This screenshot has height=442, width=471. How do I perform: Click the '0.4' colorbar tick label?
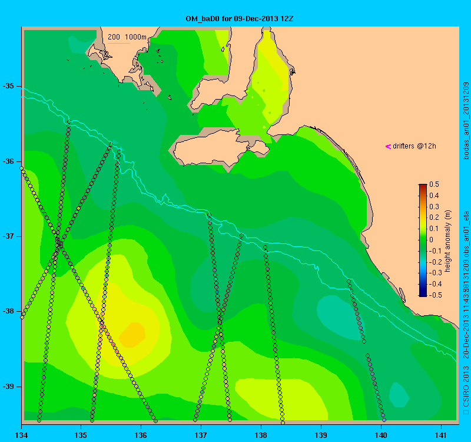tap(434, 196)
